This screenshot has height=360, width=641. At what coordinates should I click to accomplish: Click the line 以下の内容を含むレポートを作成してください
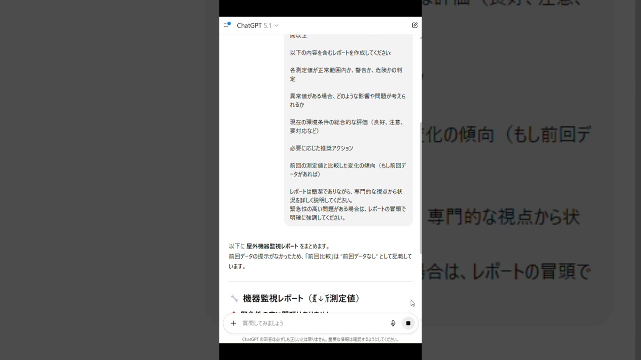tap(341, 52)
